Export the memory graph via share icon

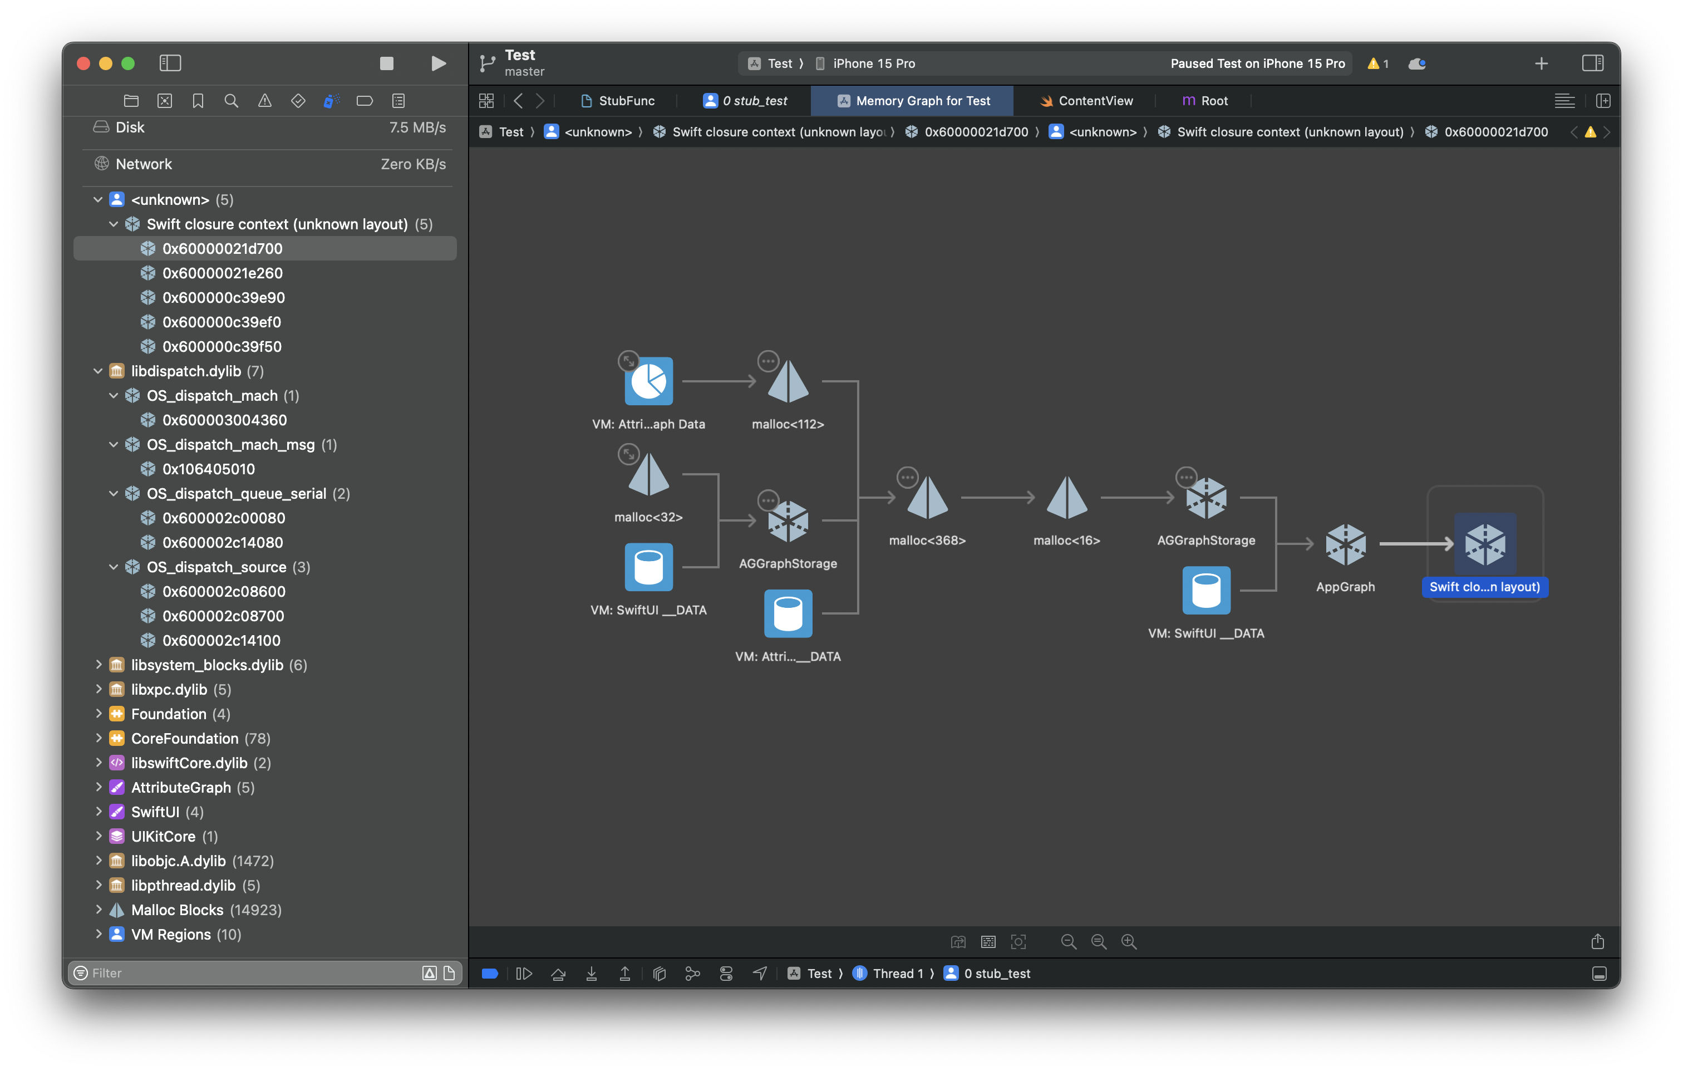(x=1598, y=942)
